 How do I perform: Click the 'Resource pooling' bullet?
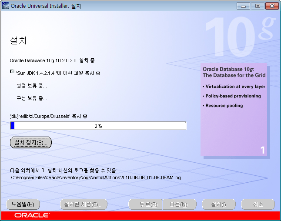(224, 106)
